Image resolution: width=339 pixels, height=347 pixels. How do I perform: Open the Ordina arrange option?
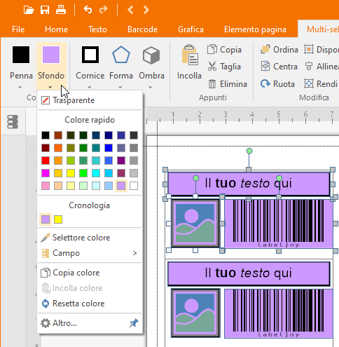(279, 50)
